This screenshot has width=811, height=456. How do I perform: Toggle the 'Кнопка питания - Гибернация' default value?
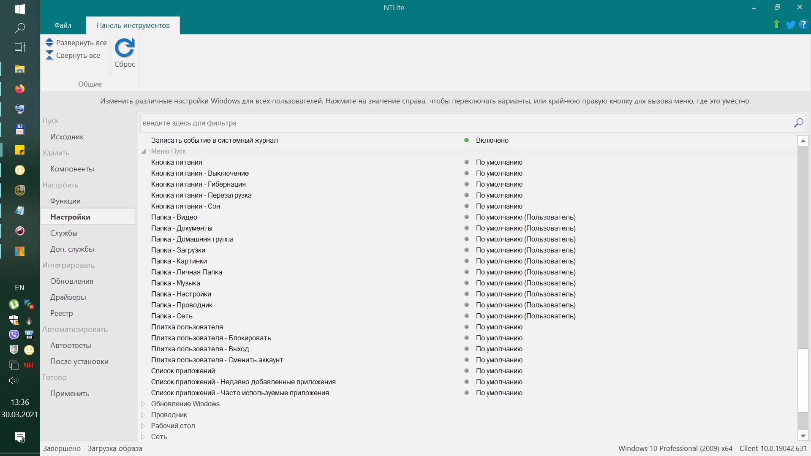pyautogui.click(x=499, y=184)
